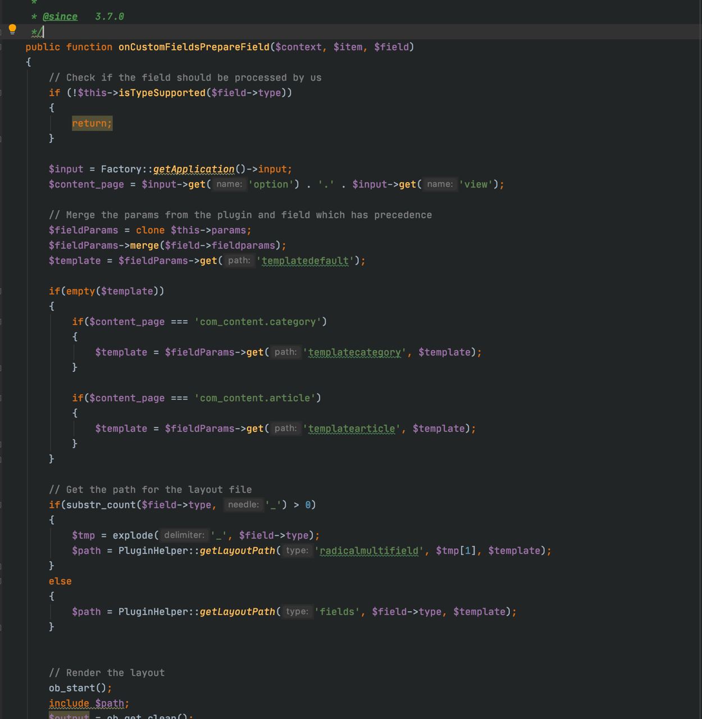Click the '.' concatenated string literal
The height and width of the screenshot is (719, 702).
(326, 184)
